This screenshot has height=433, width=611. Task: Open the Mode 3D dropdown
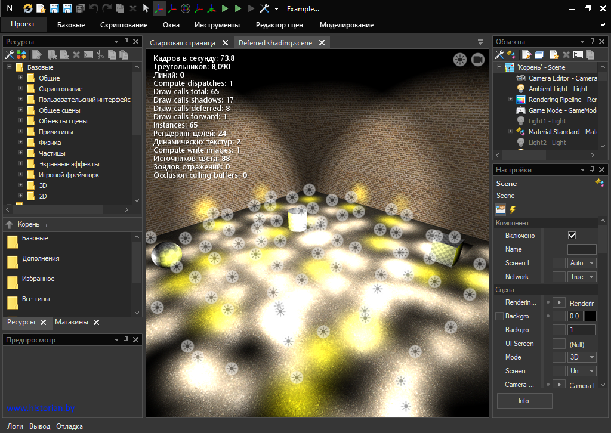tap(582, 357)
